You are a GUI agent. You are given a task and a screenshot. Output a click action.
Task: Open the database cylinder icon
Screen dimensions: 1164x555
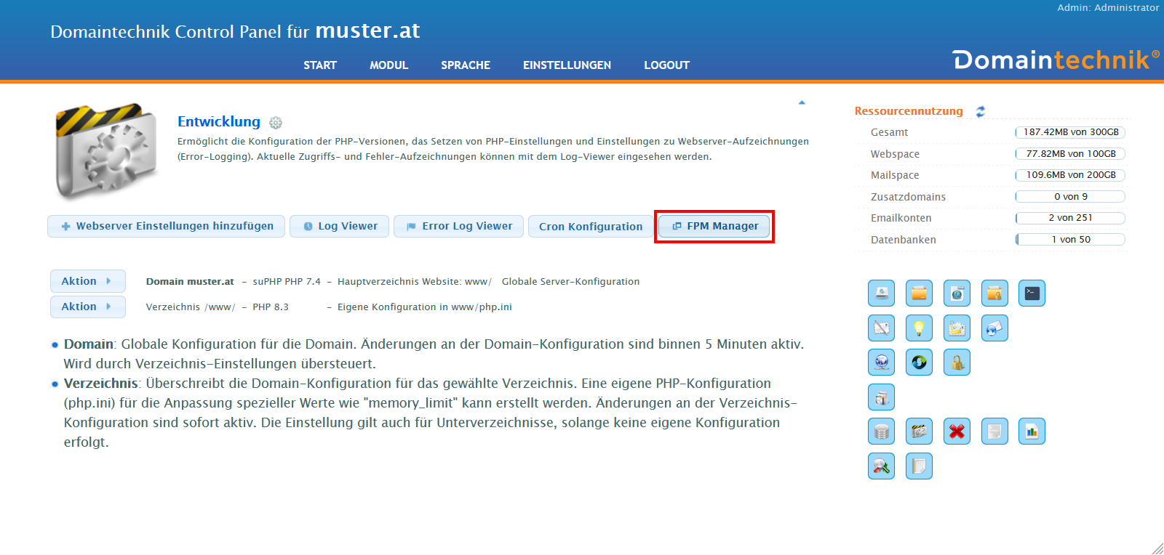click(x=882, y=432)
